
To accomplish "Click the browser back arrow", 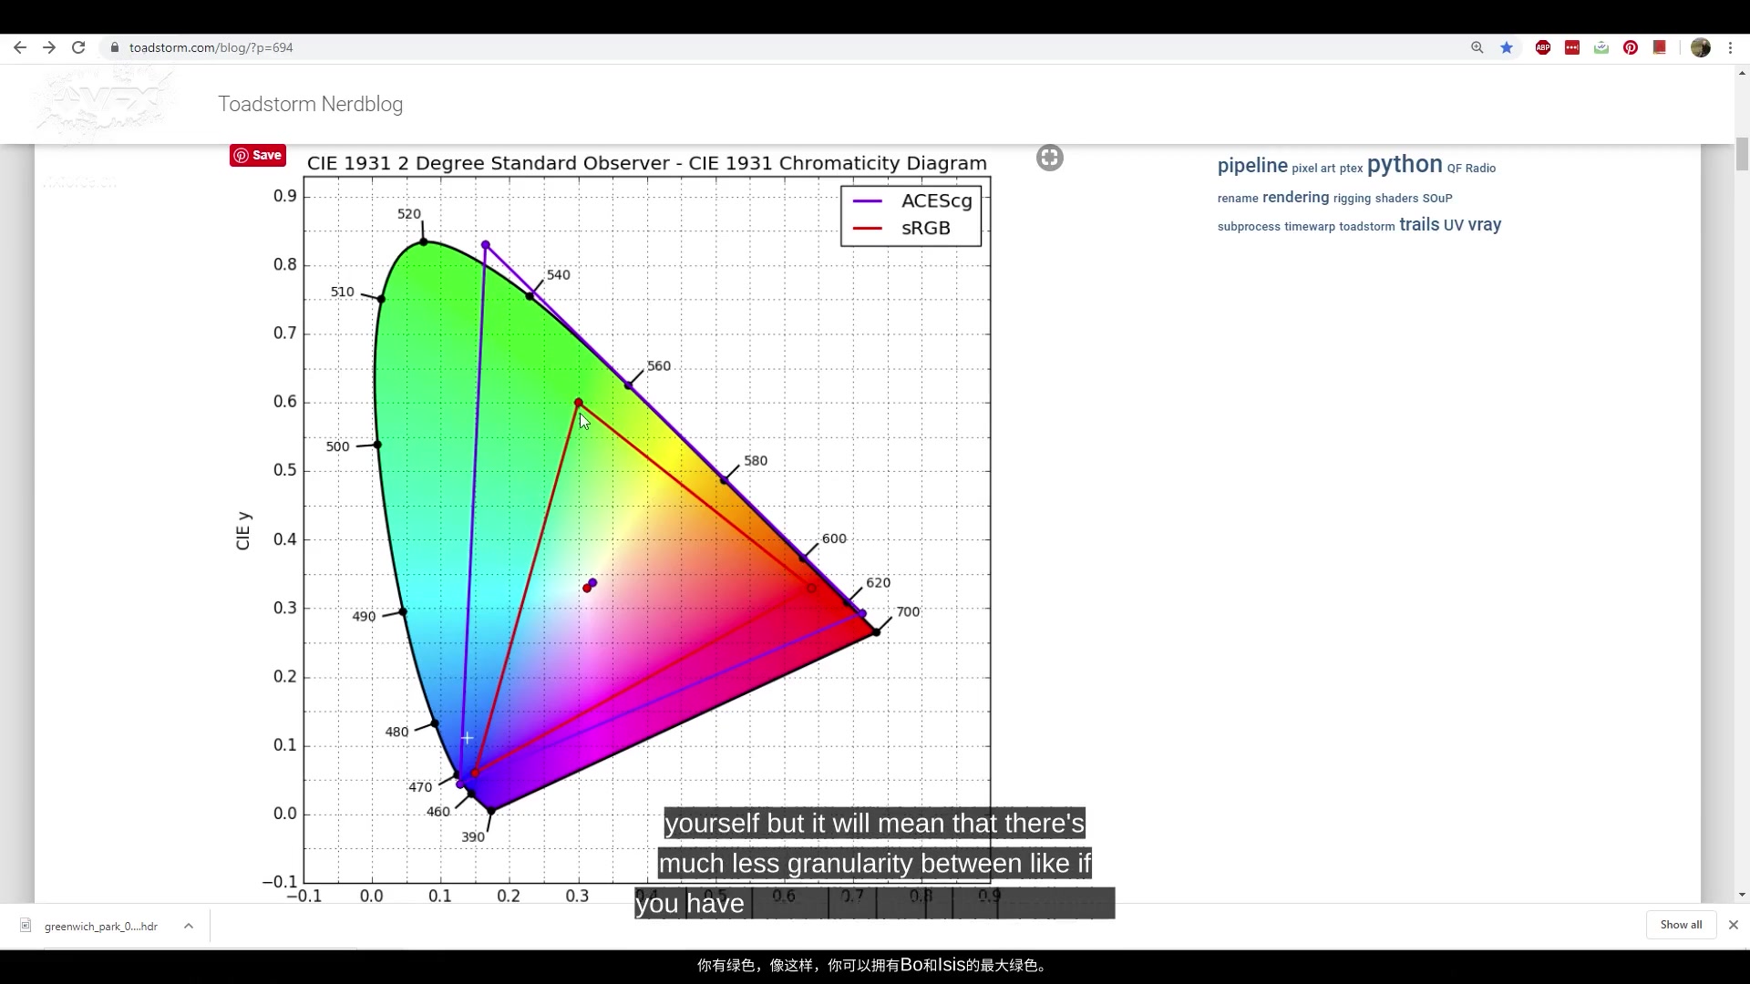I will coord(20,47).
